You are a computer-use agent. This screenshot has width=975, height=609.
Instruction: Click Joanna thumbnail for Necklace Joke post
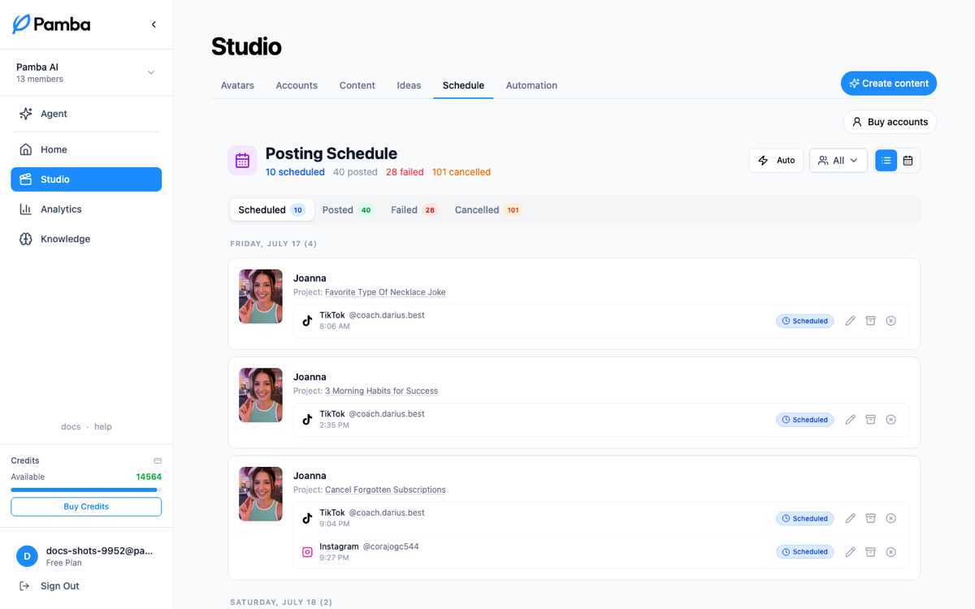click(x=261, y=296)
